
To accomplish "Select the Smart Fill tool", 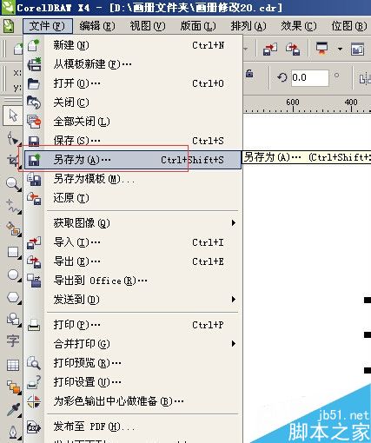I will 13,228.
